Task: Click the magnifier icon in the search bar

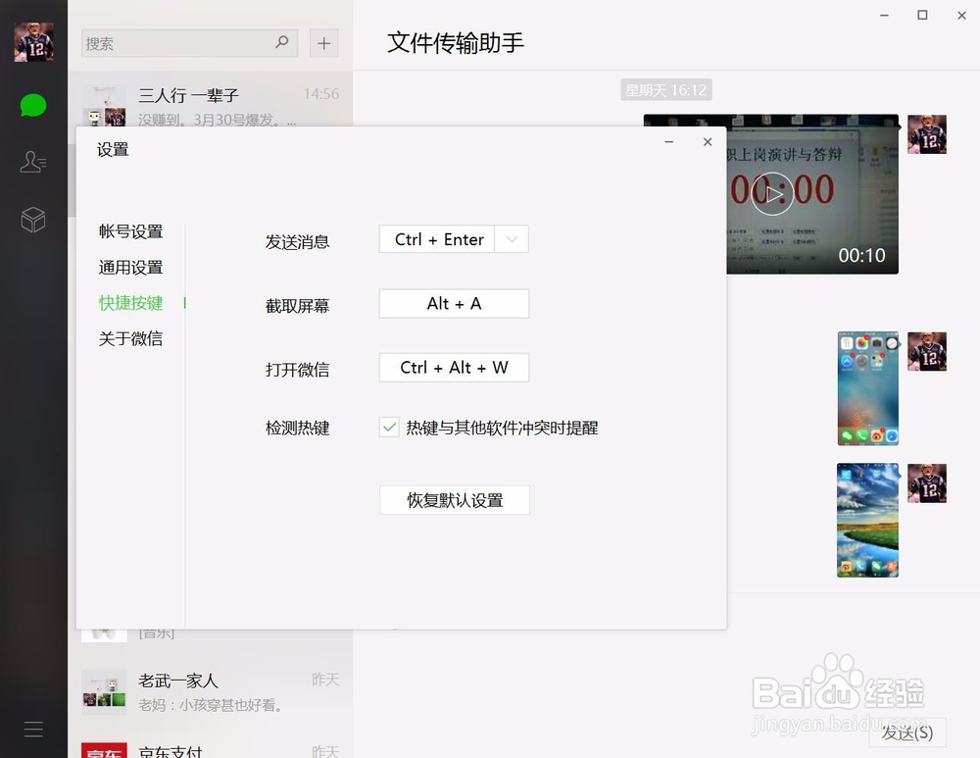Action: 281,43
